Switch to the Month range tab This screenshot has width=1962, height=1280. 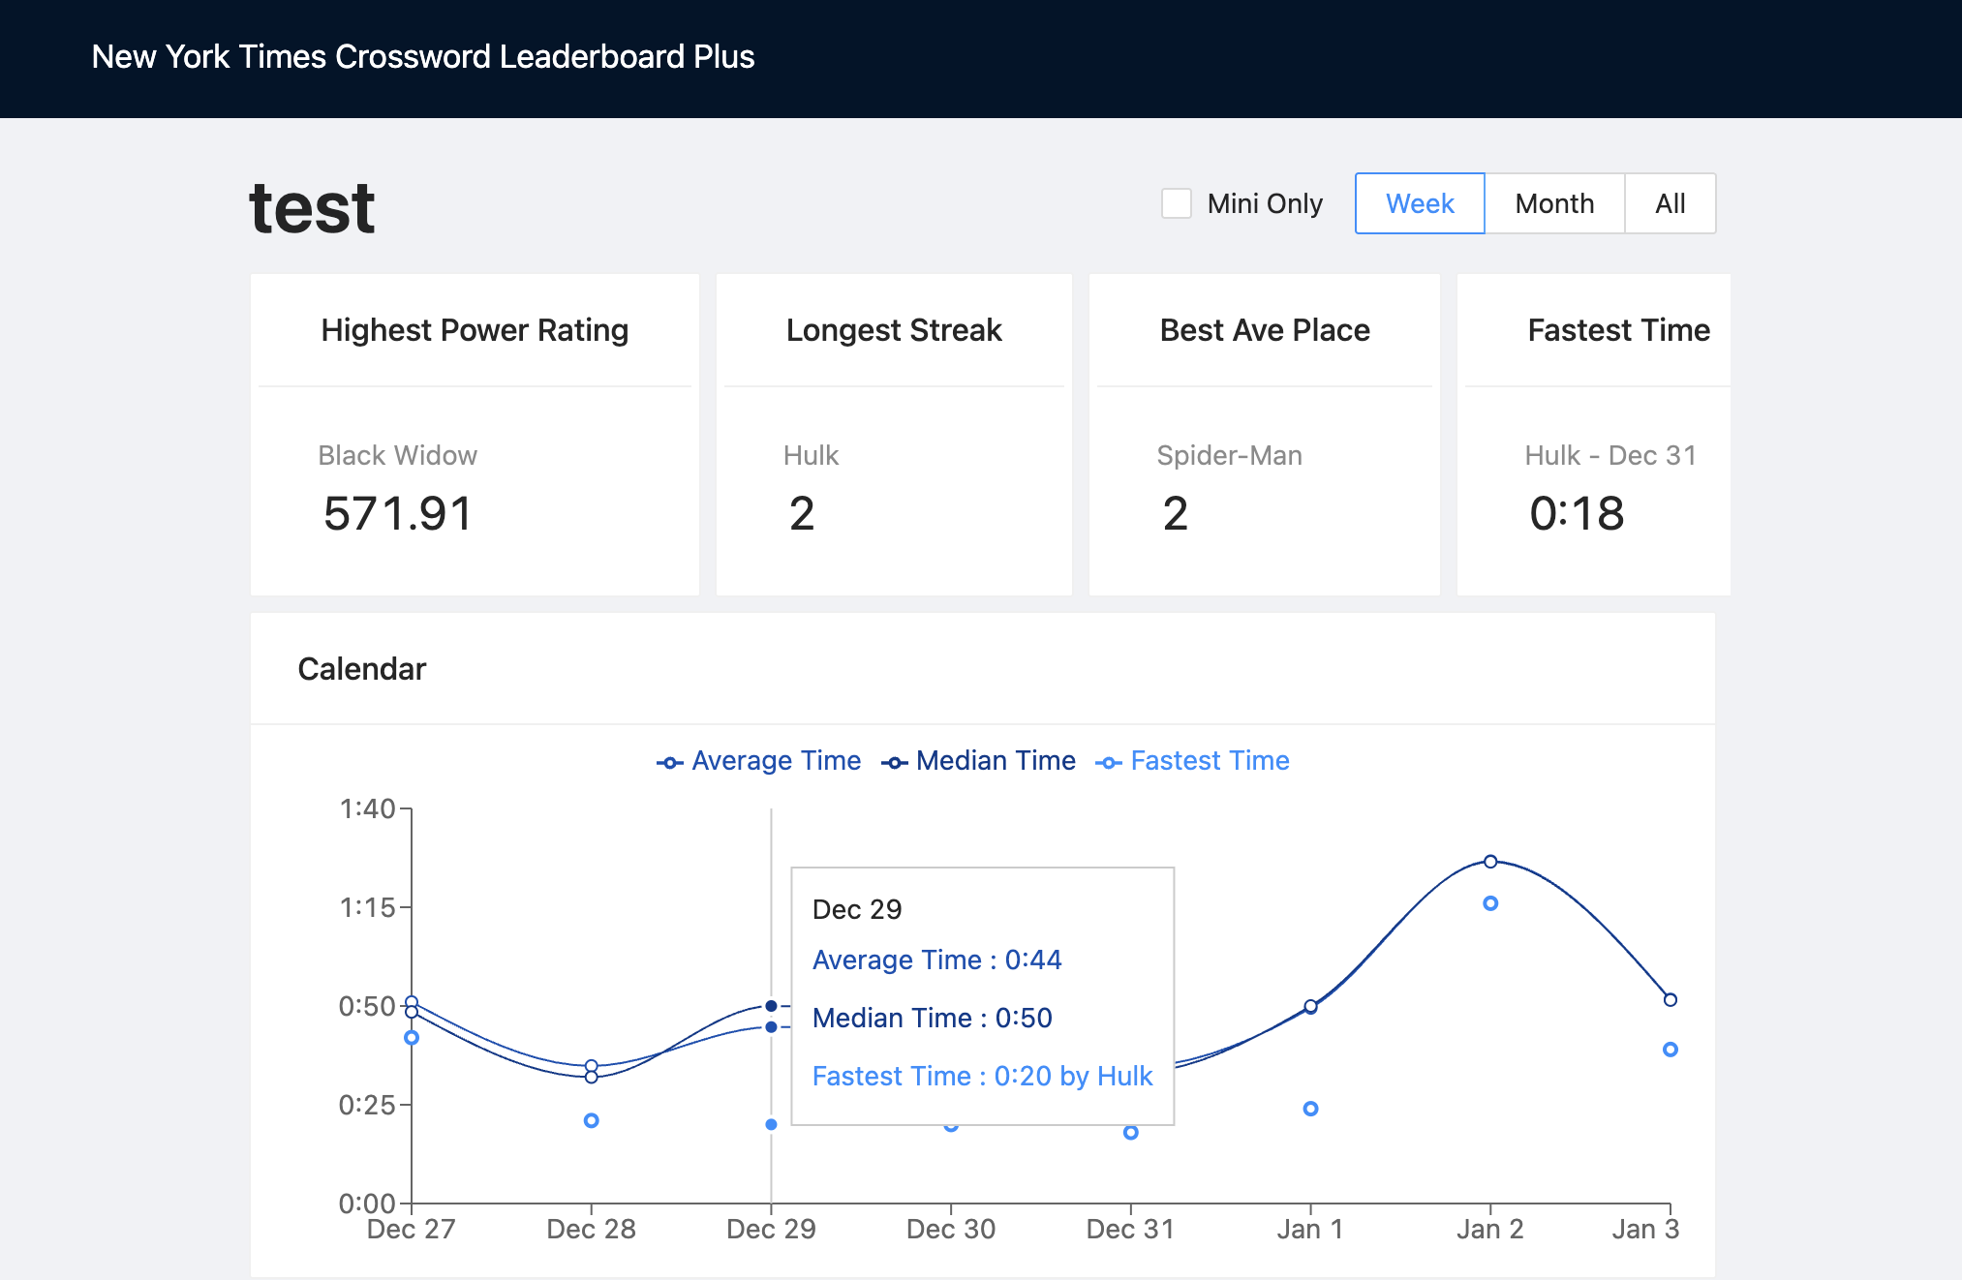[1553, 203]
